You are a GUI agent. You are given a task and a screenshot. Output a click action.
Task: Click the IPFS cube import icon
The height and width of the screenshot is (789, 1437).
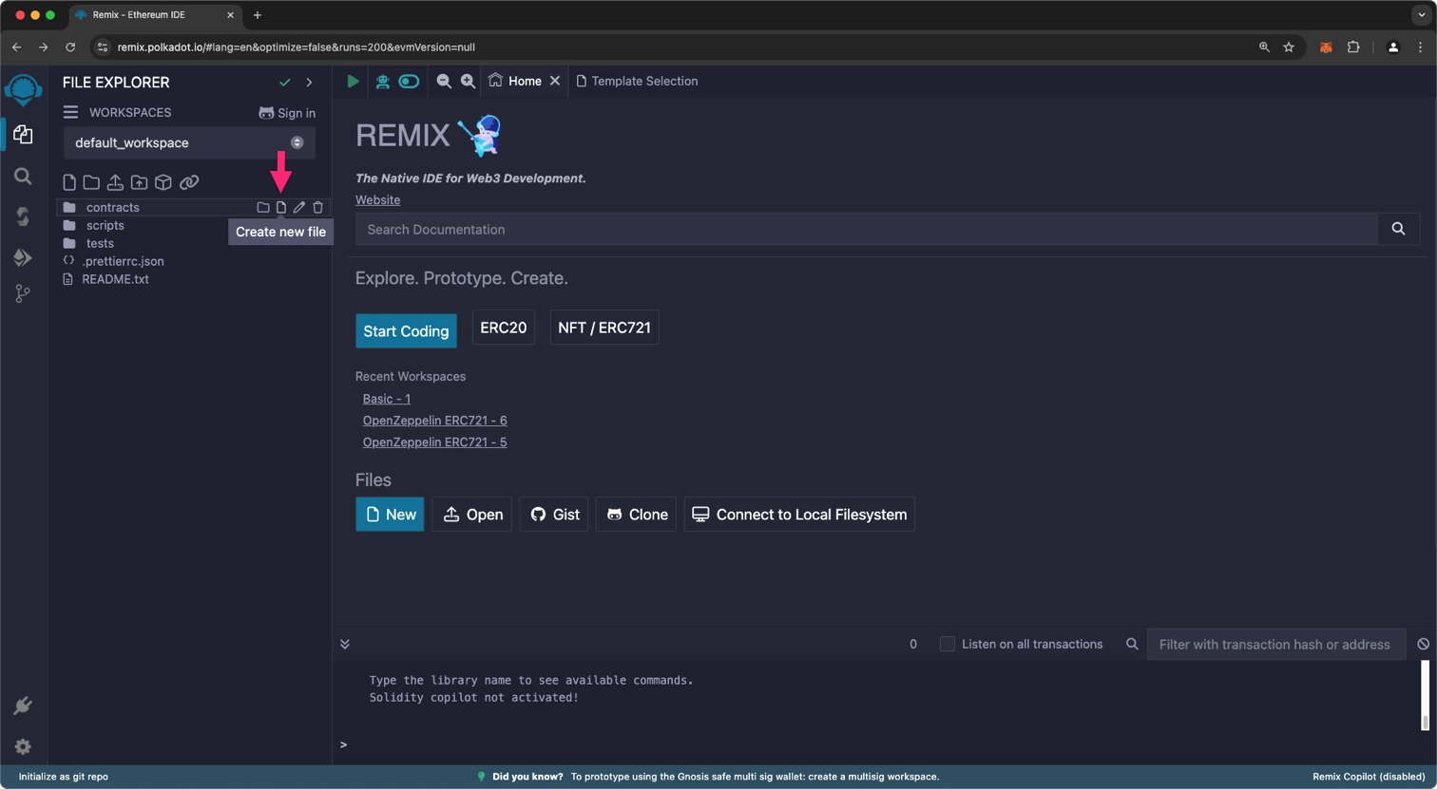(x=163, y=182)
